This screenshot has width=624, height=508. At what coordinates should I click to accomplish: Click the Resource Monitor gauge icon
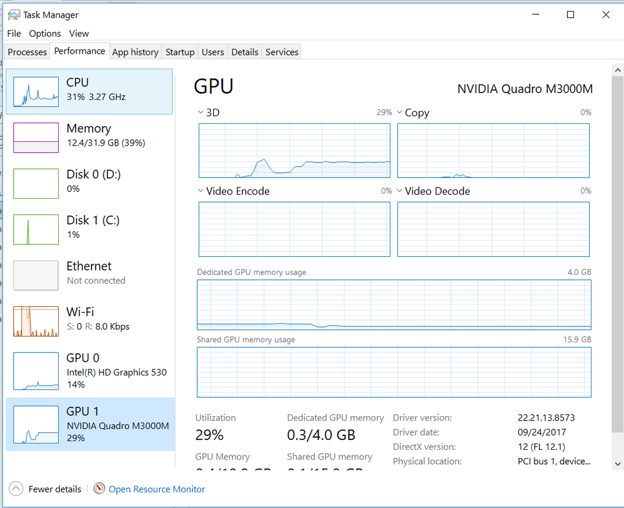tap(99, 488)
